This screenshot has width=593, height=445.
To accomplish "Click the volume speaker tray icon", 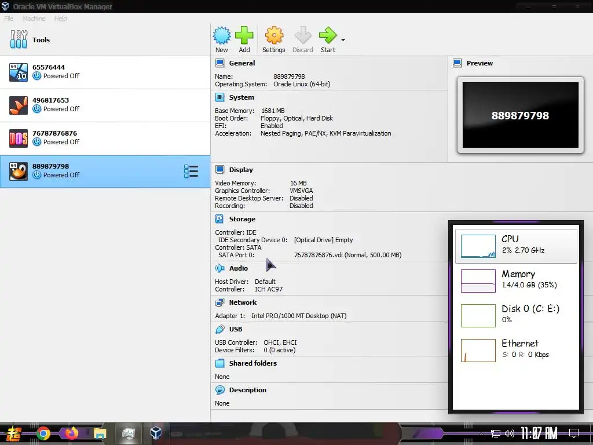I will click(510, 433).
